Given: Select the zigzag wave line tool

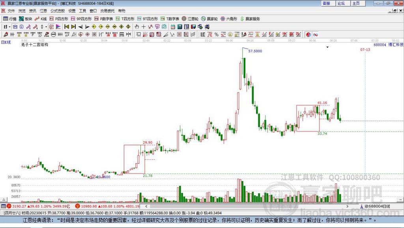Looking at the screenshot, I should (x=172, y=35).
